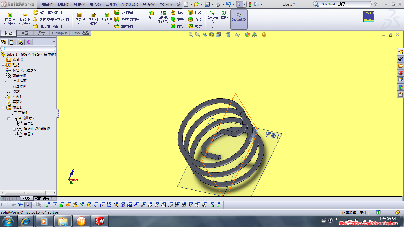Image resolution: width=404 pixels, height=227 pixels.
Task: Select 前基準面 front plane in tree
Action: [20, 76]
